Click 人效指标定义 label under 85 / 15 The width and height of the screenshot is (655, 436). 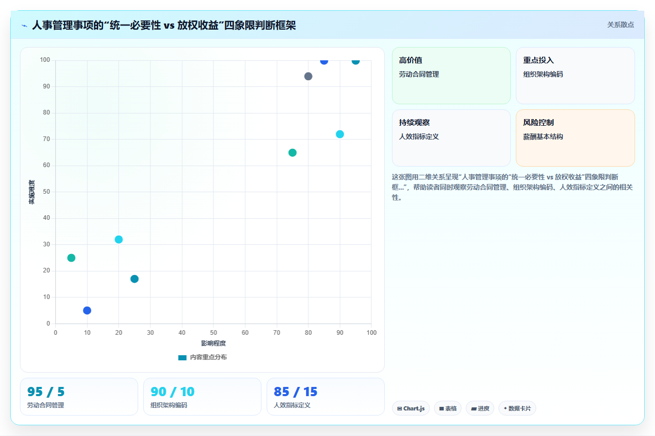[x=292, y=405]
